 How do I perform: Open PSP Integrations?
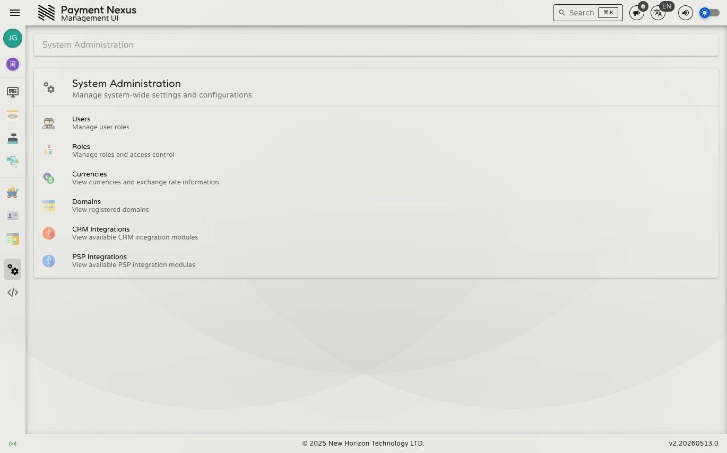[x=376, y=261]
